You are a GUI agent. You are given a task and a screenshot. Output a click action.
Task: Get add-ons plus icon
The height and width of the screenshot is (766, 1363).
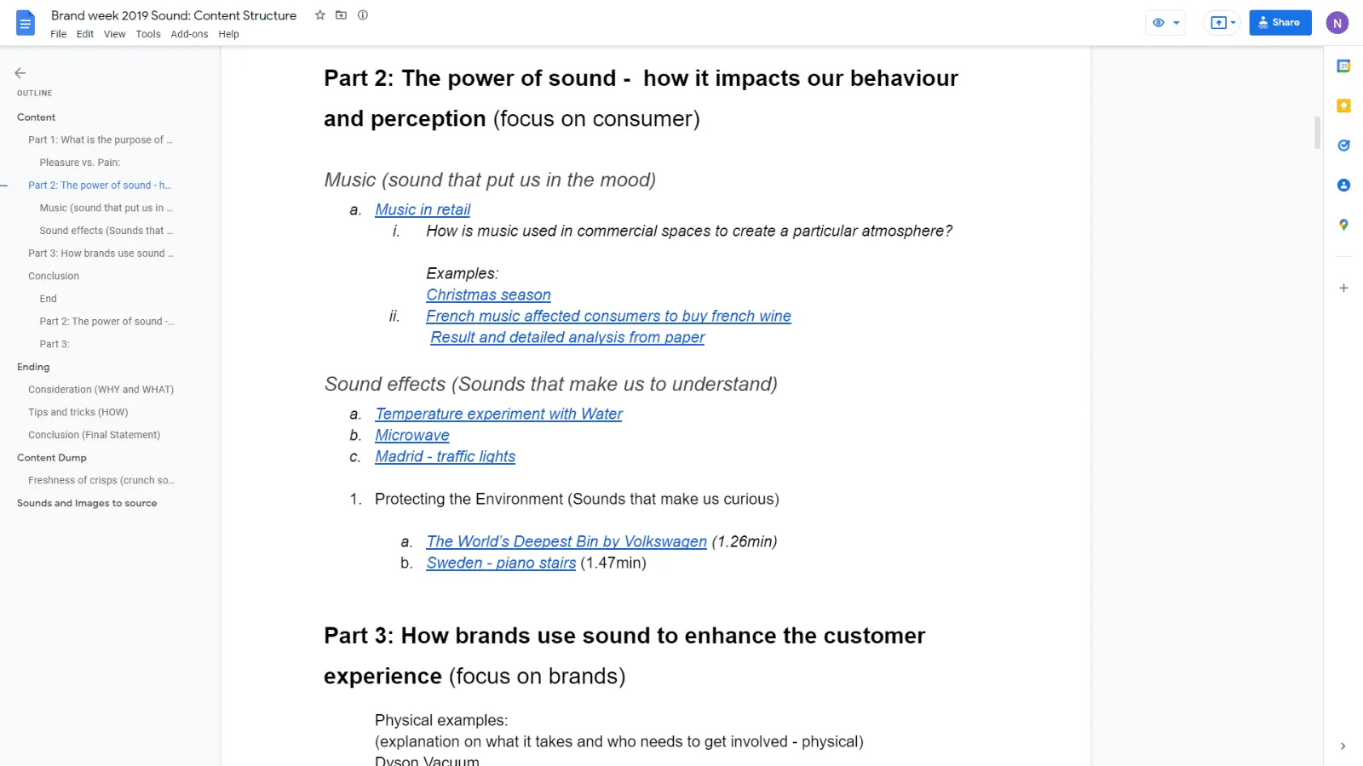[1343, 289]
